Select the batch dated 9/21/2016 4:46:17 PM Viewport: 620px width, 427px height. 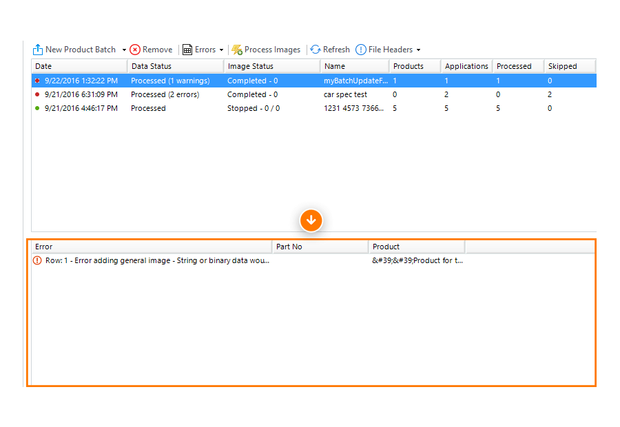pyautogui.click(x=81, y=108)
